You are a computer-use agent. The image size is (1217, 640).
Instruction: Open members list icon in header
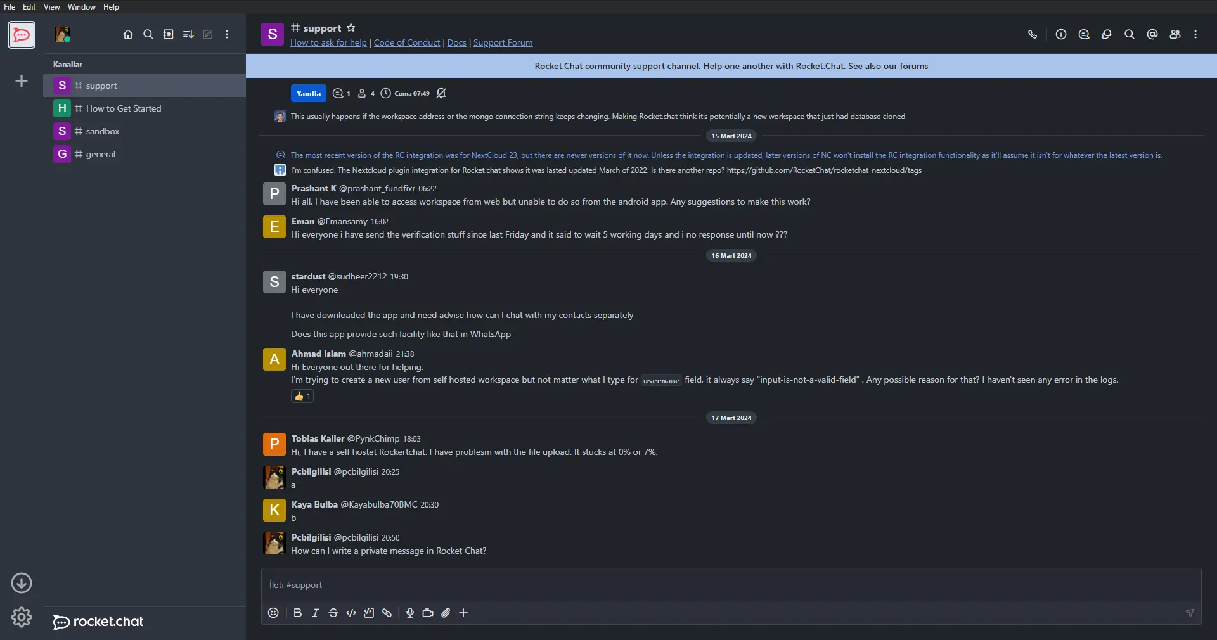point(1175,34)
